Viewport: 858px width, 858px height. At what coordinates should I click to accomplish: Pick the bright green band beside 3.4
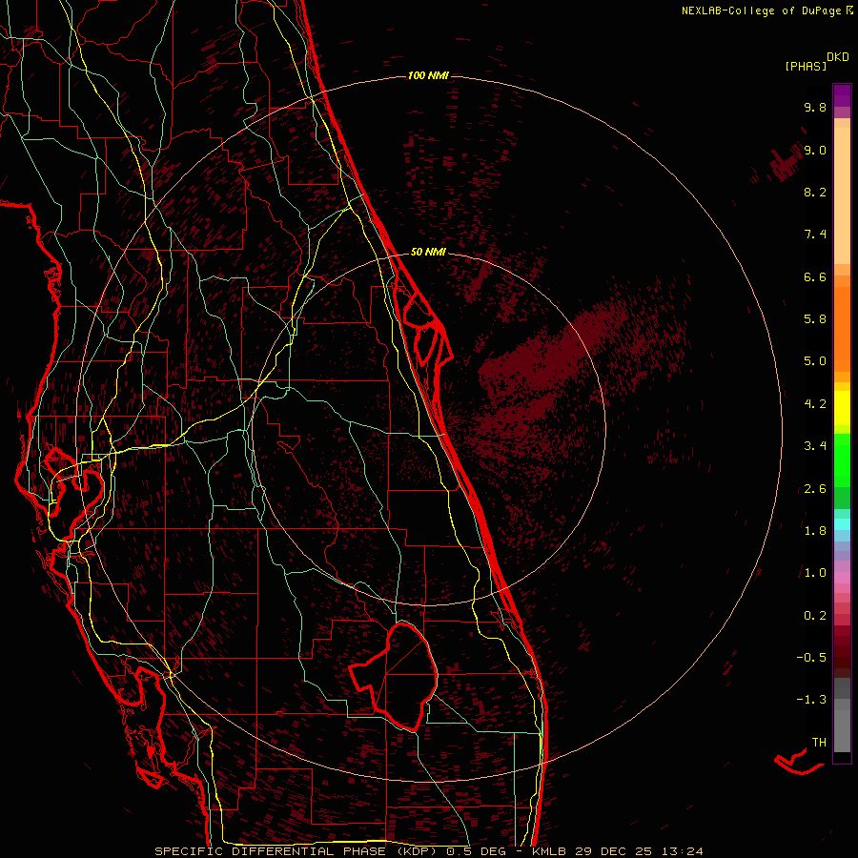(842, 459)
